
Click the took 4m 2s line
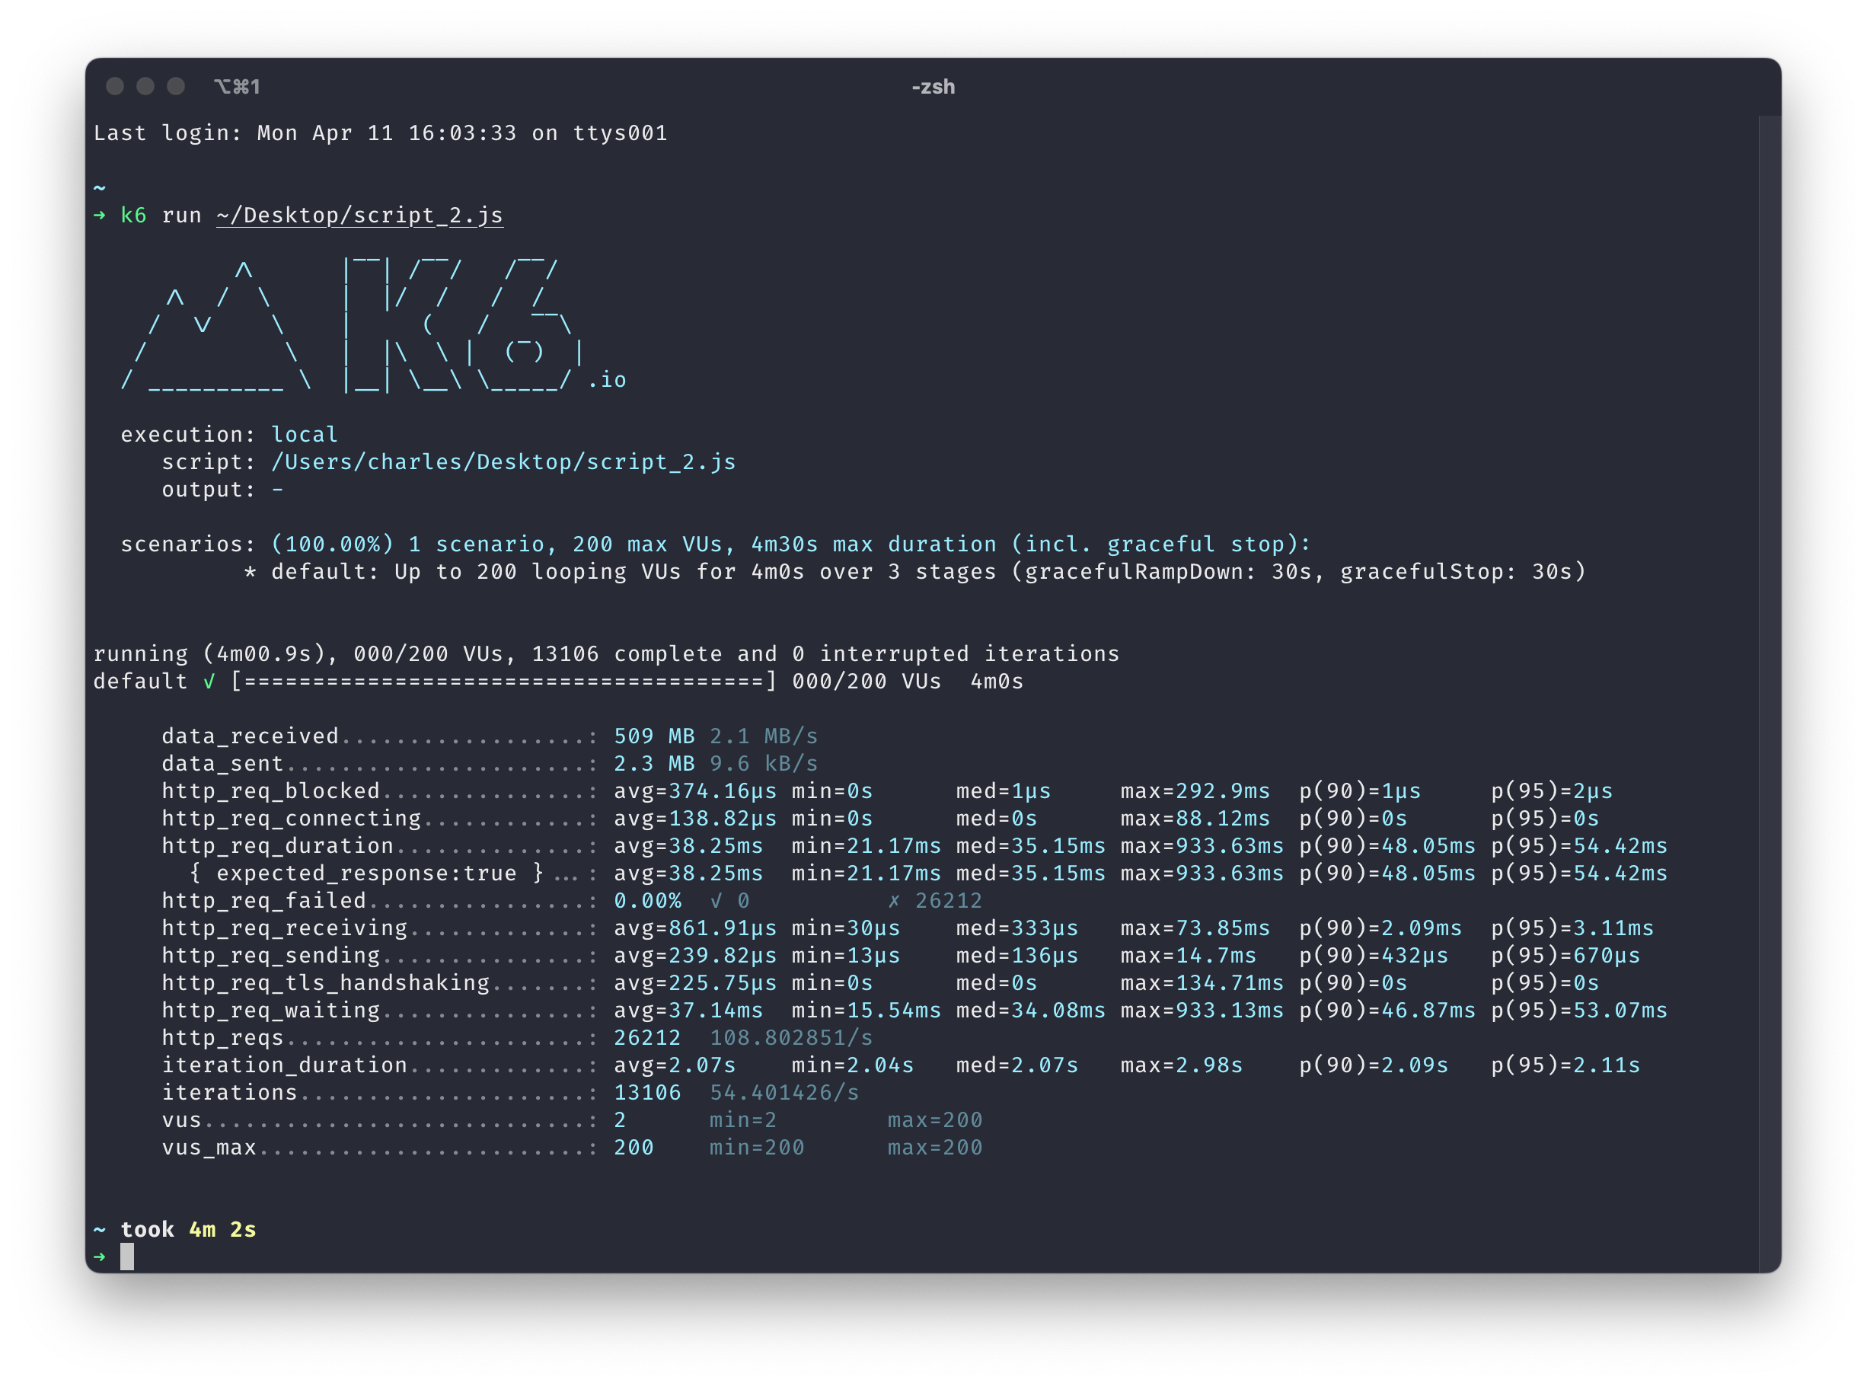pyautogui.click(x=175, y=1230)
